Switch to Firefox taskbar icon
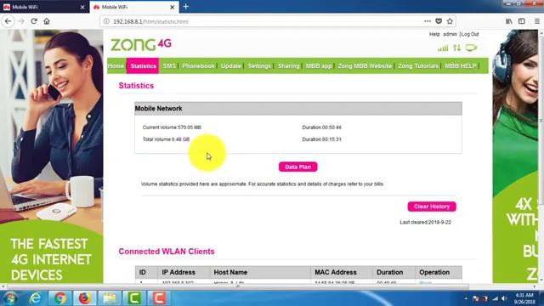Screen dimensions: 544x306 pyautogui.click(x=85, y=298)
